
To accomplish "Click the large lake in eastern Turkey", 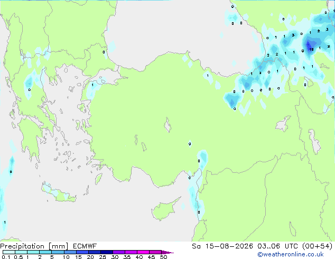I will pyautogui.click(x=283, y=124).
